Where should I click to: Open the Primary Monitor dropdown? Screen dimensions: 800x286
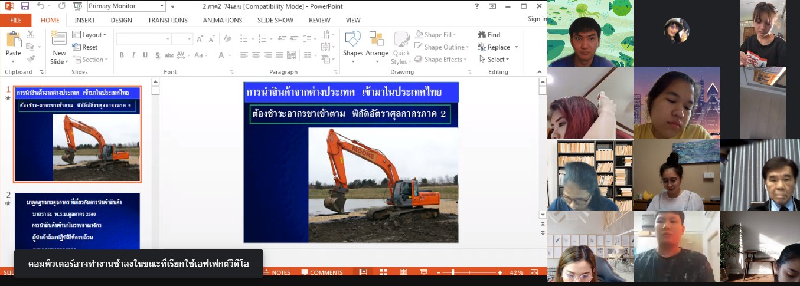[126, 6]
